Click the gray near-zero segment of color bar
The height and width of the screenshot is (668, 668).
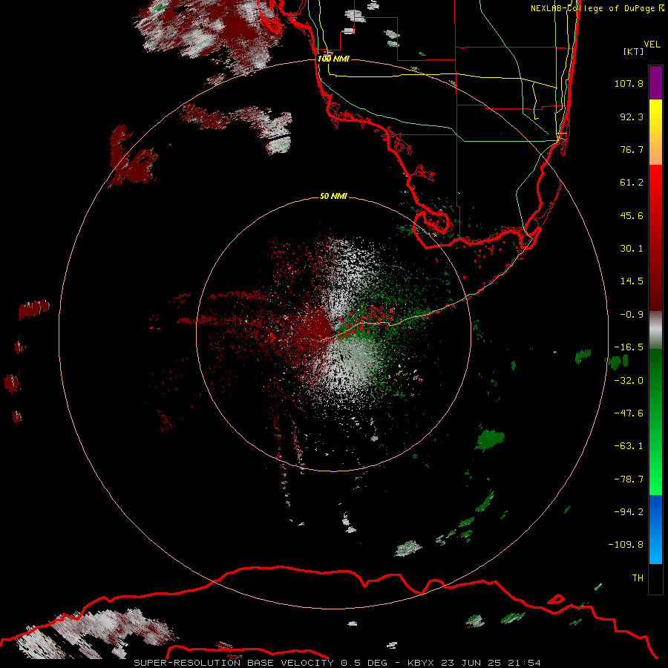(x=655, y=330)
